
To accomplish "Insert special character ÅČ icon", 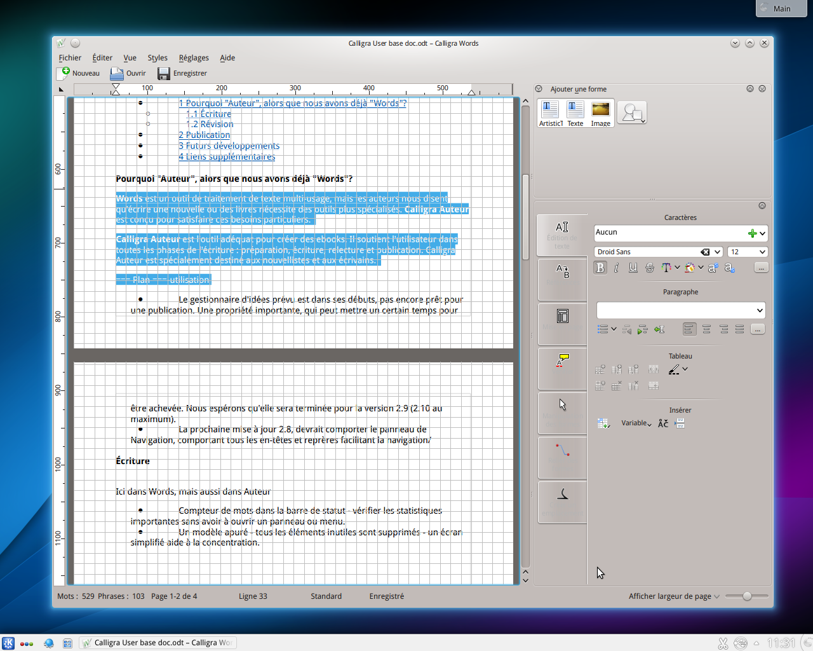I will (x=663, y=423).
